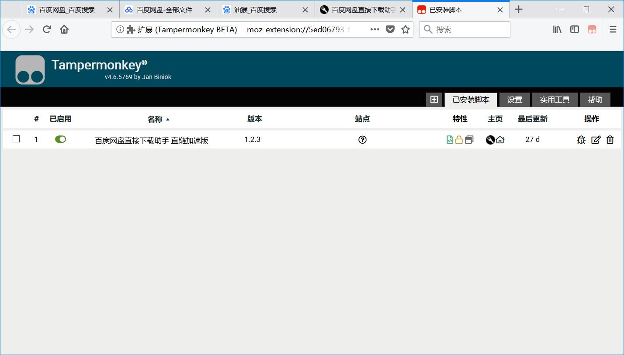Go back to the previous page
Screen dimensions: 624x355
tap(11, 29)
